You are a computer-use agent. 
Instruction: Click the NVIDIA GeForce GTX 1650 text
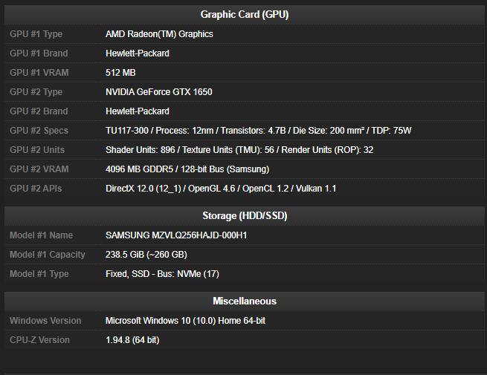click(x=158, y=92)
